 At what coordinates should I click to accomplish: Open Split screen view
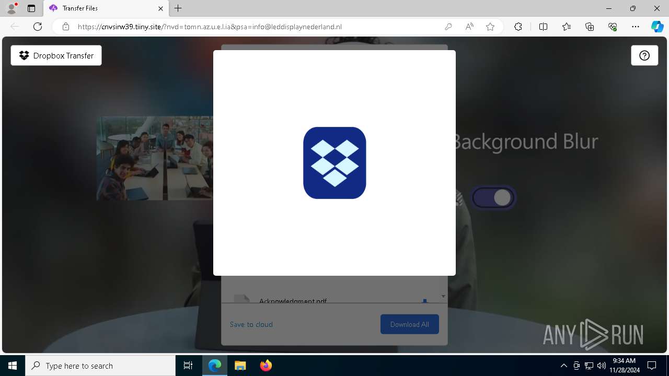coord(543,27)
